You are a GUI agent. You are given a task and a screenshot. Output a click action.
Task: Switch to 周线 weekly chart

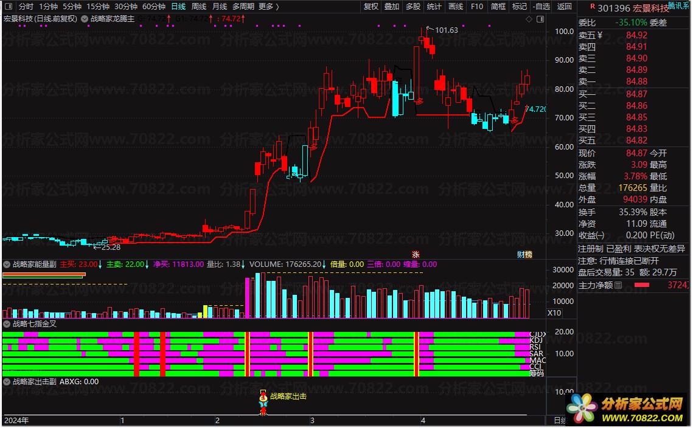click(199, 7)
